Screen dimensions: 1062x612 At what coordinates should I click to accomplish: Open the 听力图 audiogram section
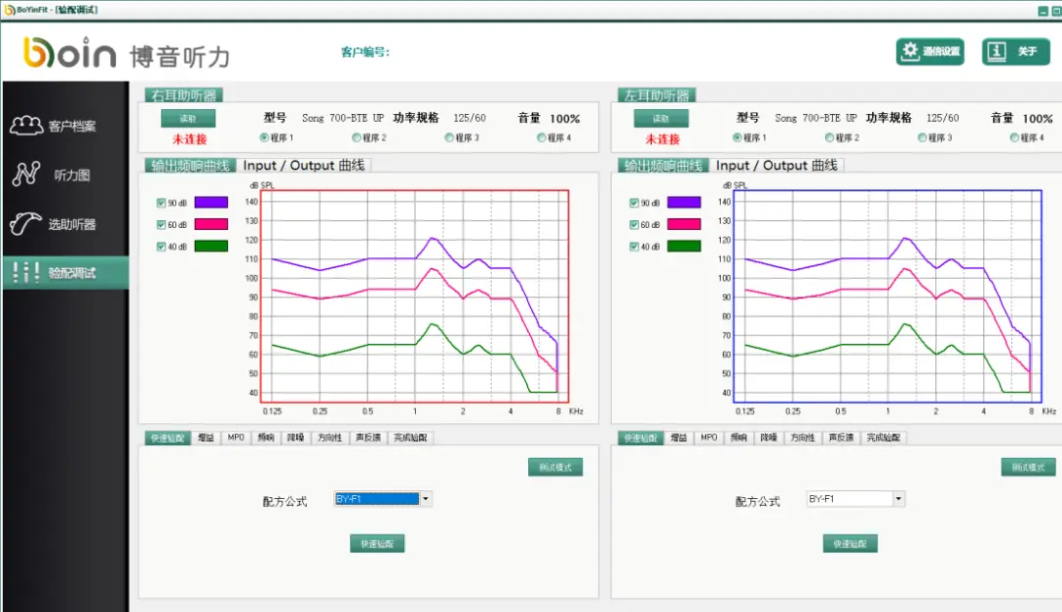65,175
